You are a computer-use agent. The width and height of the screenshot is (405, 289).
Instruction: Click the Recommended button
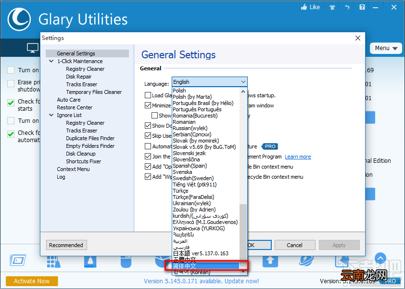(66, 245)
